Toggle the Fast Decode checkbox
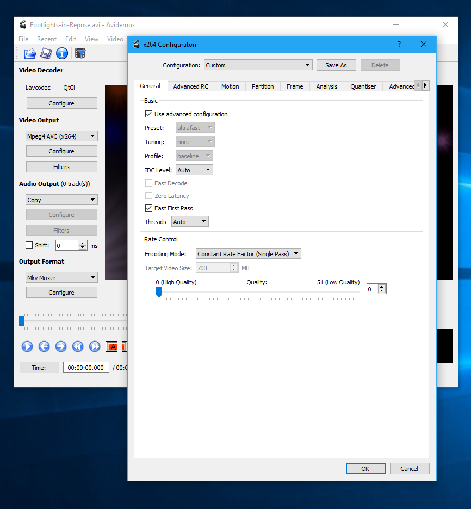The height and width of the screenshot is (509, 471). [148, 183]
